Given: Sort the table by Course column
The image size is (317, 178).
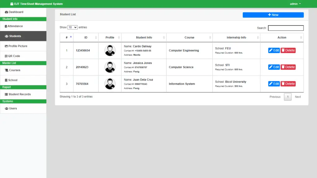Looking at the screenshot, I should pyautogui.click(x=189, y=37).
